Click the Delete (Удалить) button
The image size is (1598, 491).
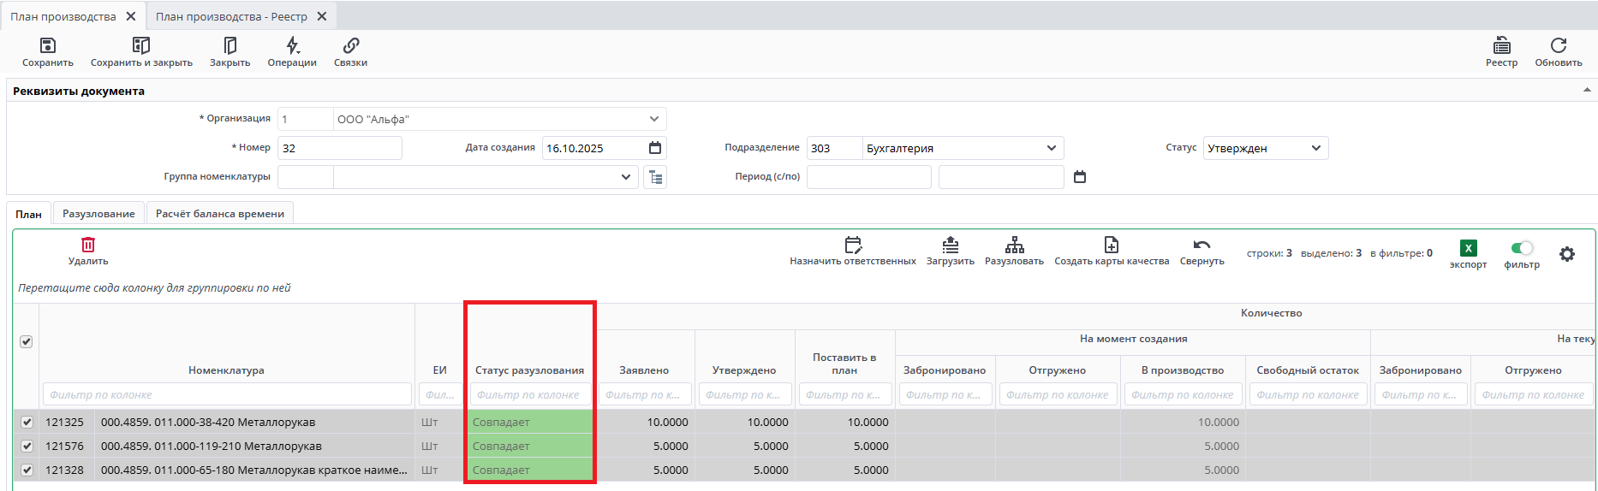(x=88, y=251)
